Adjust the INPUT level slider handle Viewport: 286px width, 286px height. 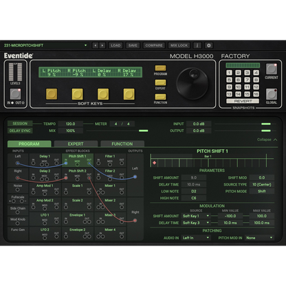coord(266,124)
